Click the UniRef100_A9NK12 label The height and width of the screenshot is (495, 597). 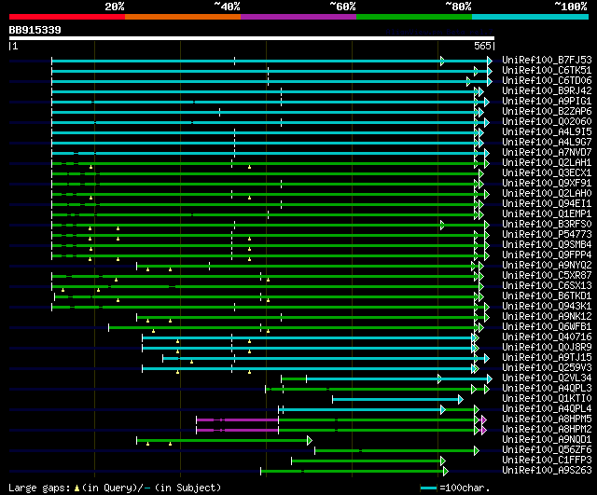pyautogui.click(x=547, y=317)
